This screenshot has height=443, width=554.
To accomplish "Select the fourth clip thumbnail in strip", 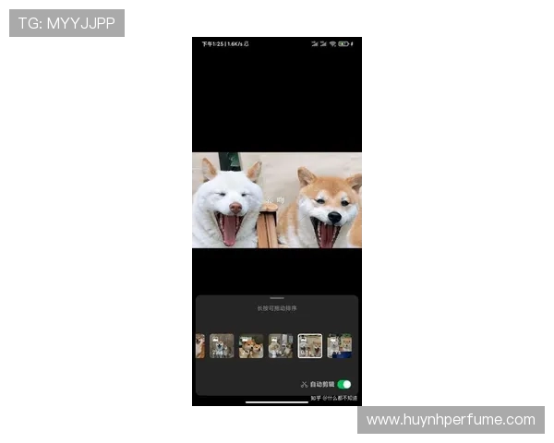I will (x=281, y=346).
